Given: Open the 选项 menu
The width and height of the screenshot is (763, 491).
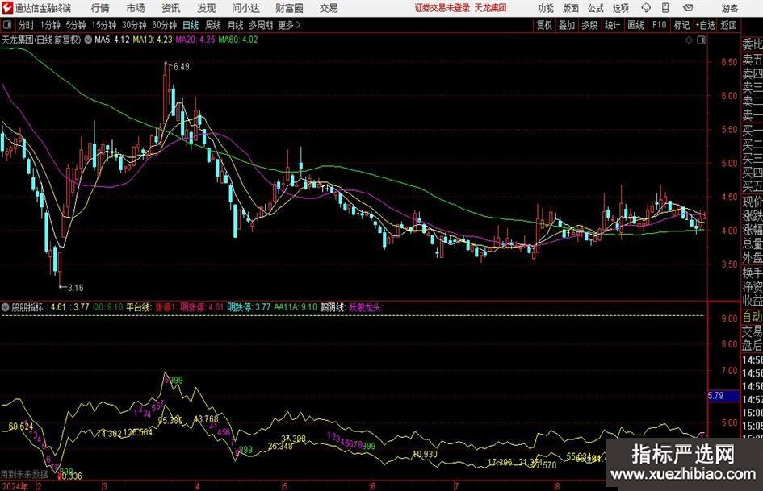Looking at the screenshot, I should click(x=620, y=8).
